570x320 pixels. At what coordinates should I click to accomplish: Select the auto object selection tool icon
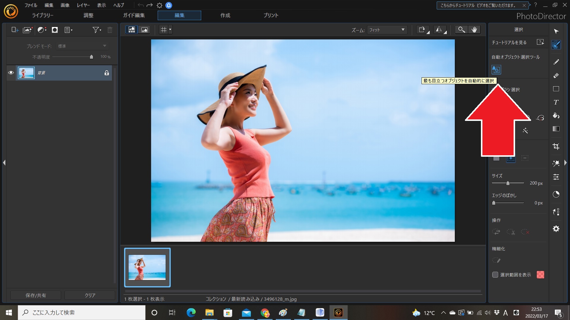pyautogui.click(x=496, y=70)
